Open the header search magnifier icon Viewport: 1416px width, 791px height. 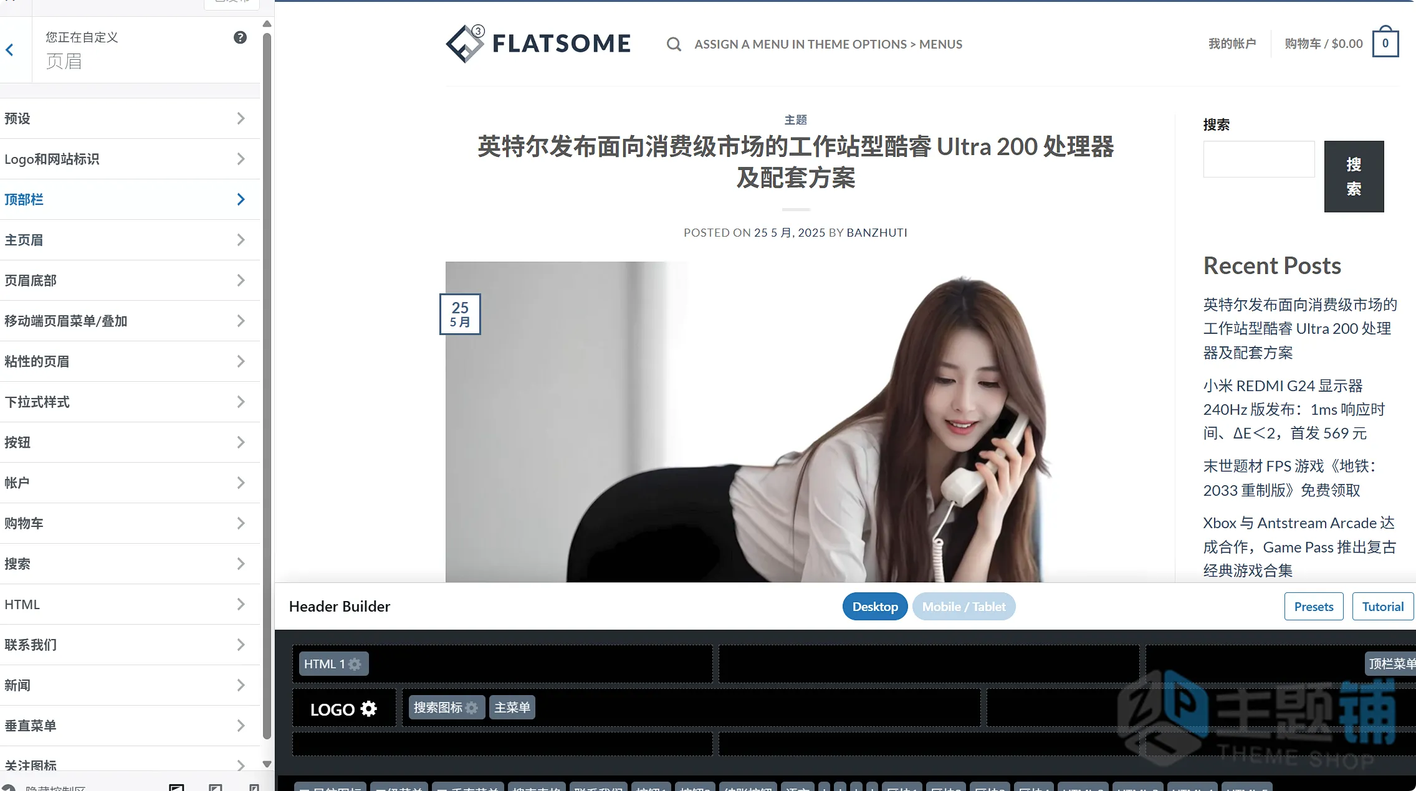pos(674,44)
